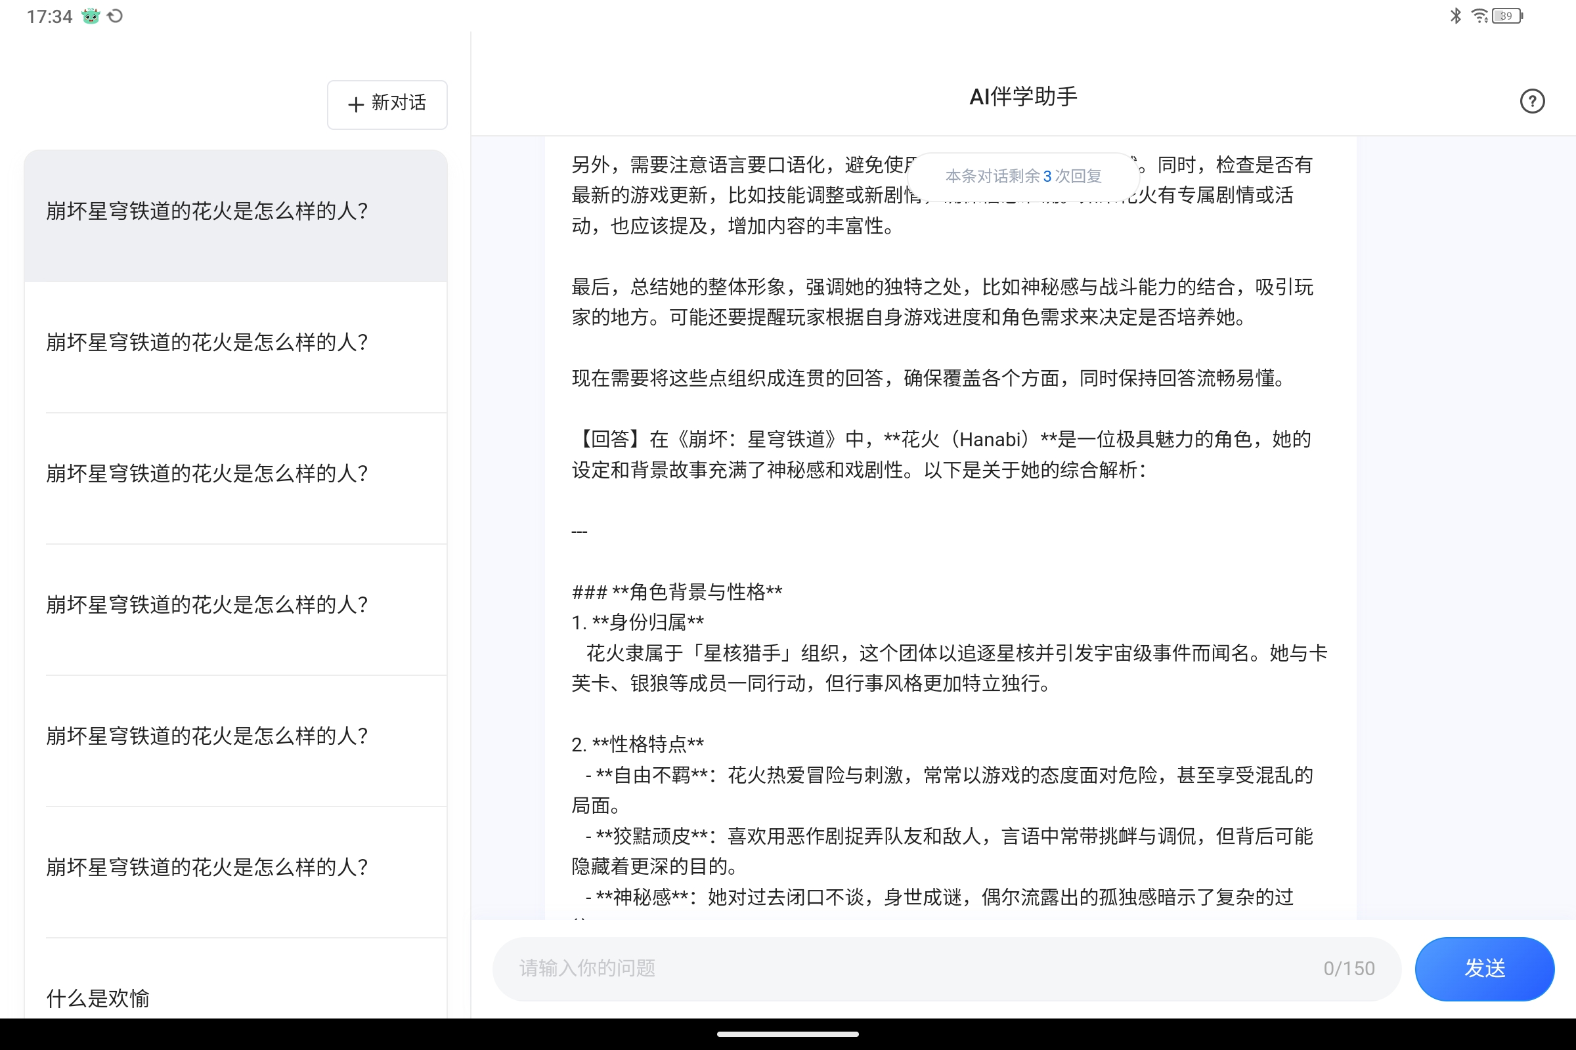
Task: Click the 2. **性格特点** line
Action: [637, 744]
